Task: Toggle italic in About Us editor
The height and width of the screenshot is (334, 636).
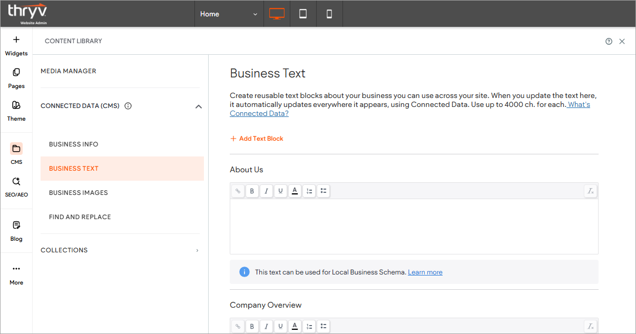Action: click(266, 191)
